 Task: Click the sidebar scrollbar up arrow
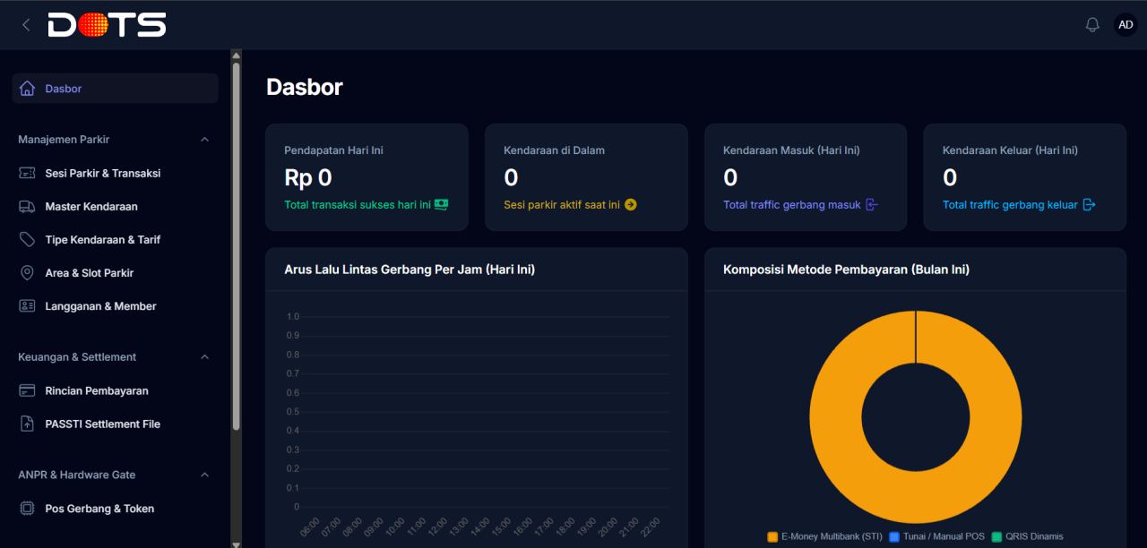point(237,56)
